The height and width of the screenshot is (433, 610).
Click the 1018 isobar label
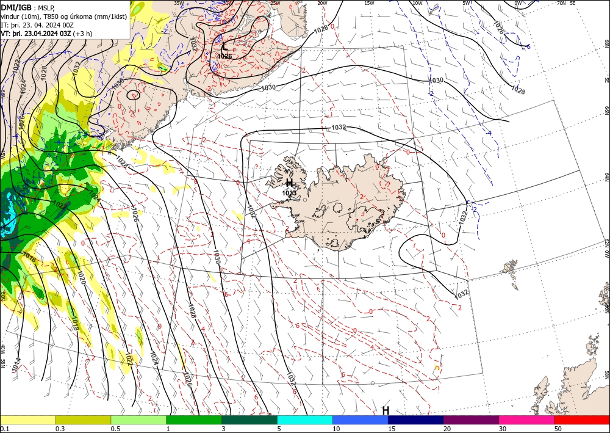(75, 324)
